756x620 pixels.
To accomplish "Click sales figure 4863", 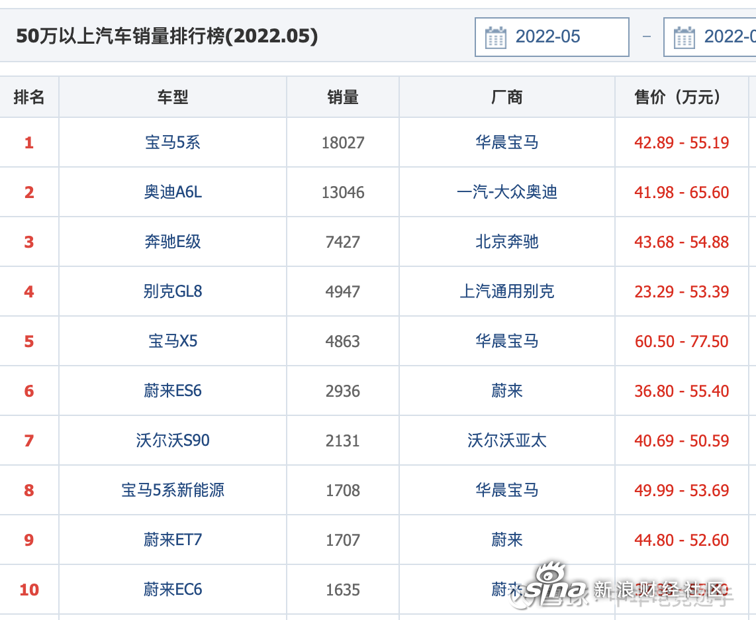I will point(343,342).
